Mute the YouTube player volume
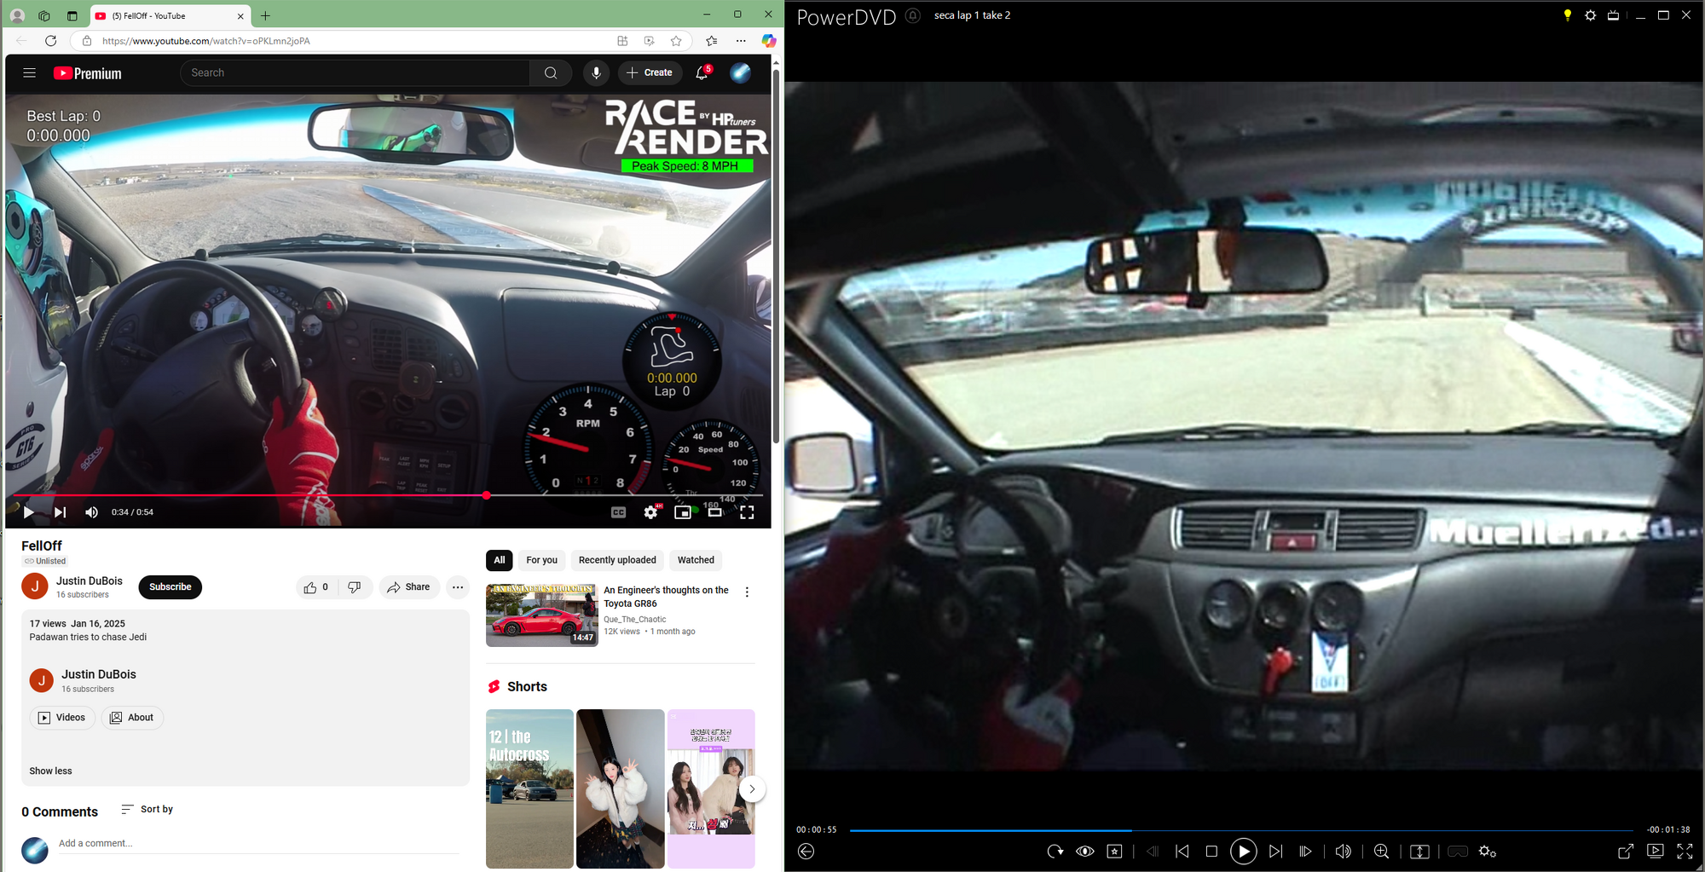The width and height of the screenshot is (1705, 872). pyautogui.click(x=91, y=512)
